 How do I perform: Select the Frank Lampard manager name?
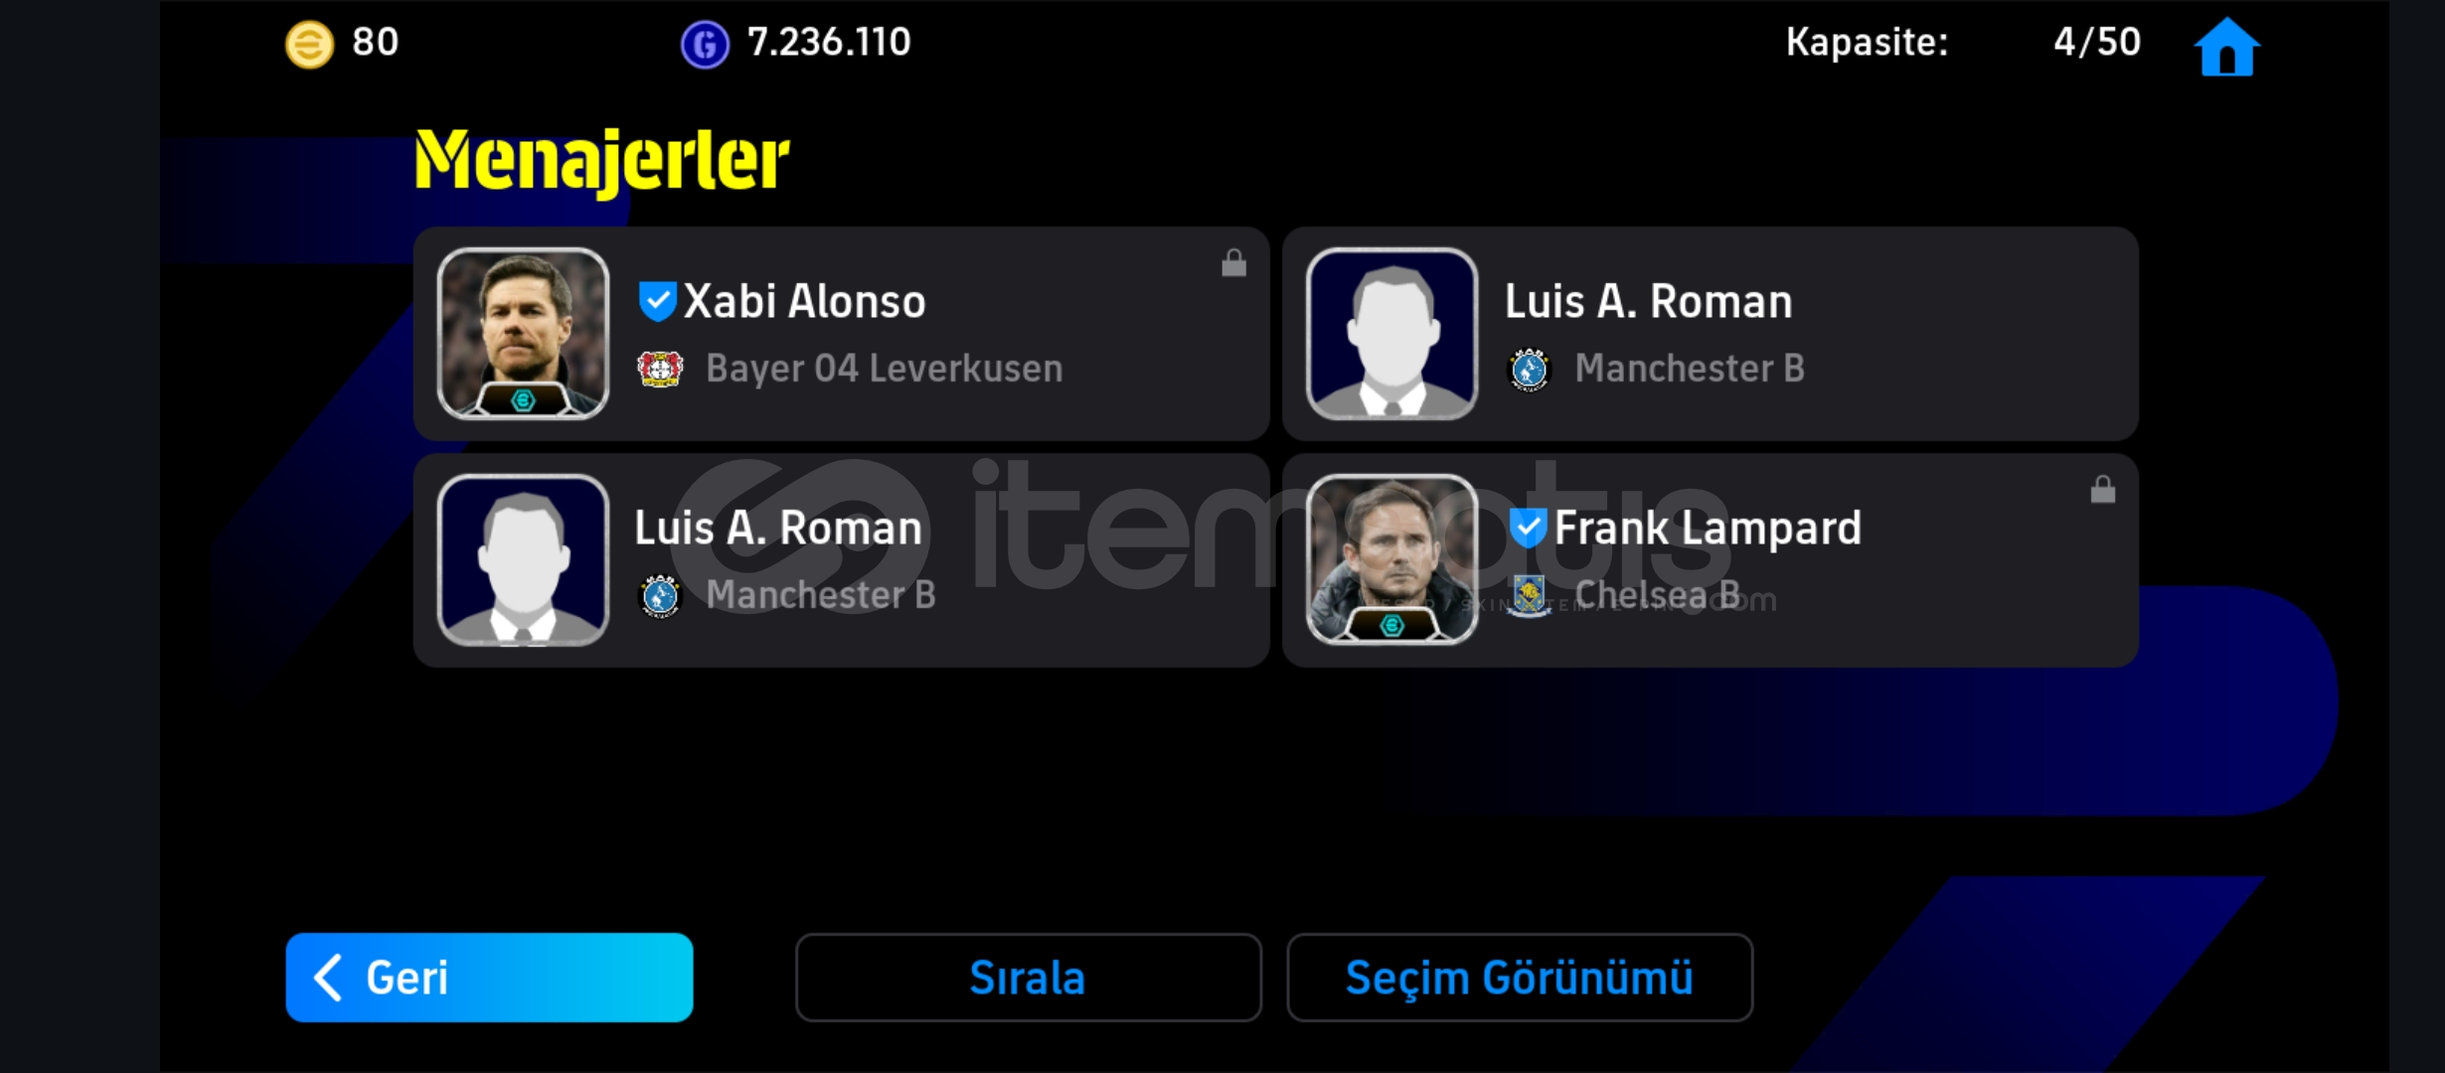click(x=1707, y=528)
